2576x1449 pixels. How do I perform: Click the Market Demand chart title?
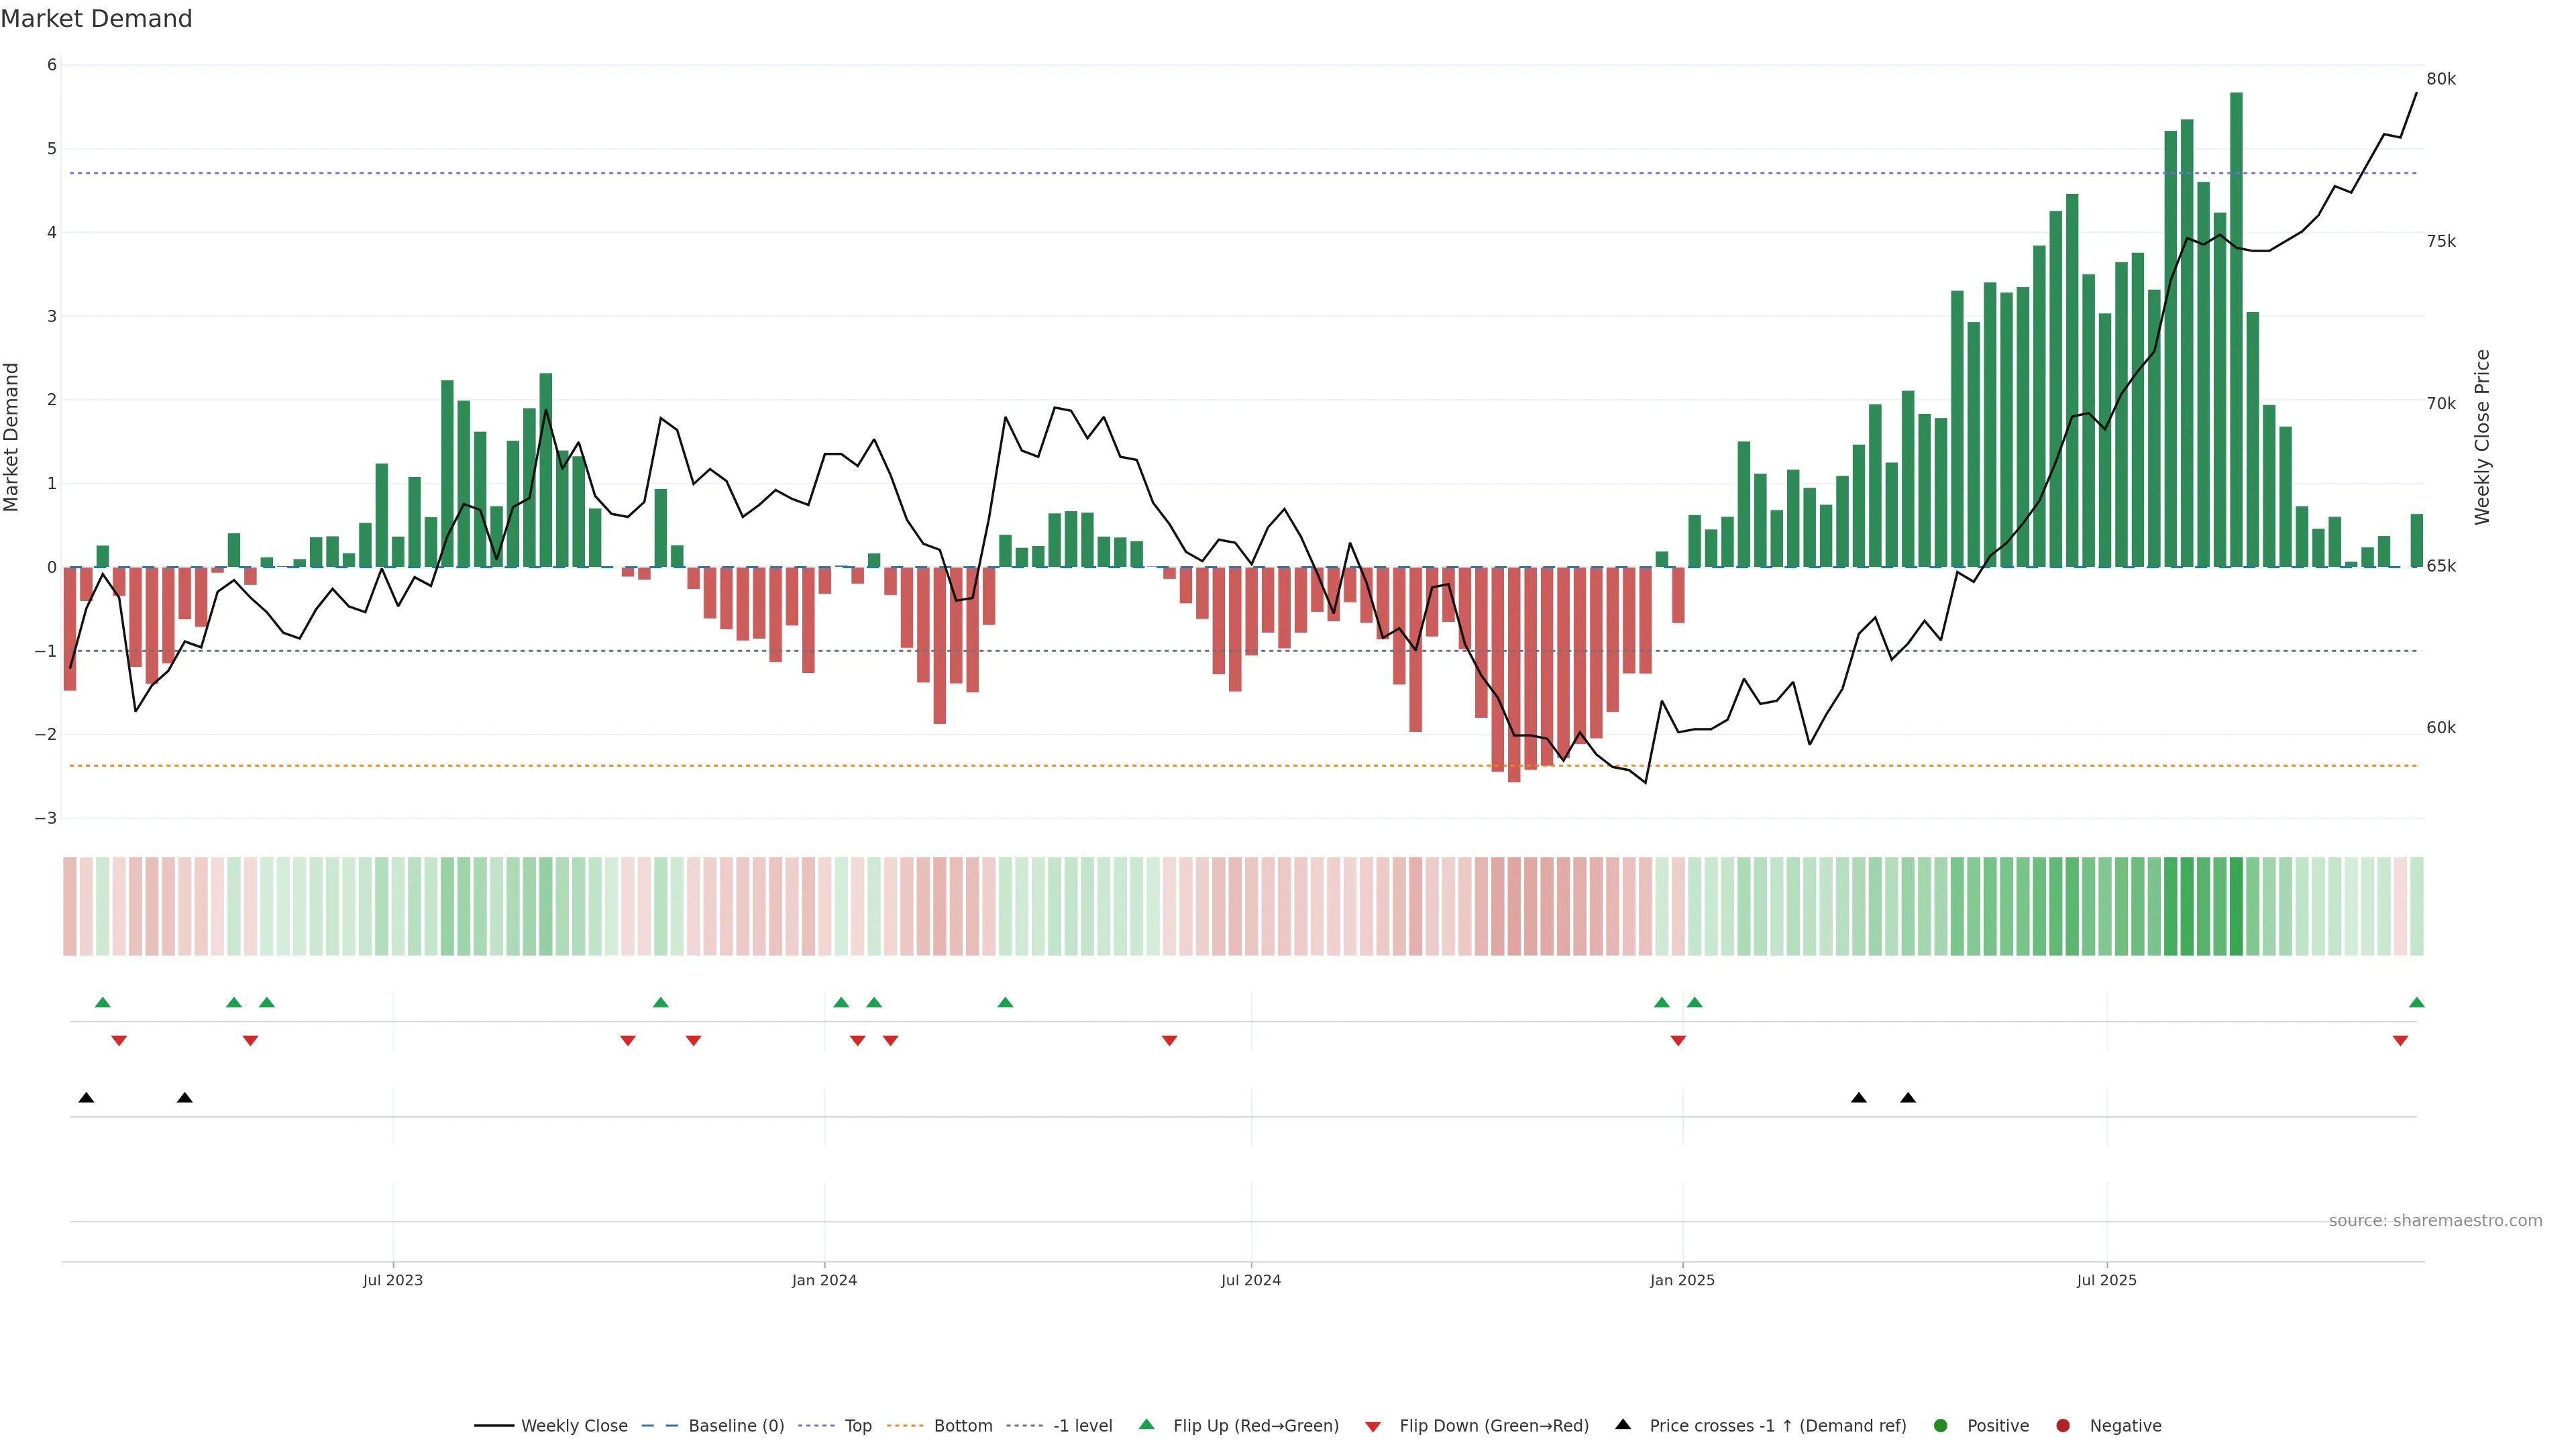click(96, 19)
